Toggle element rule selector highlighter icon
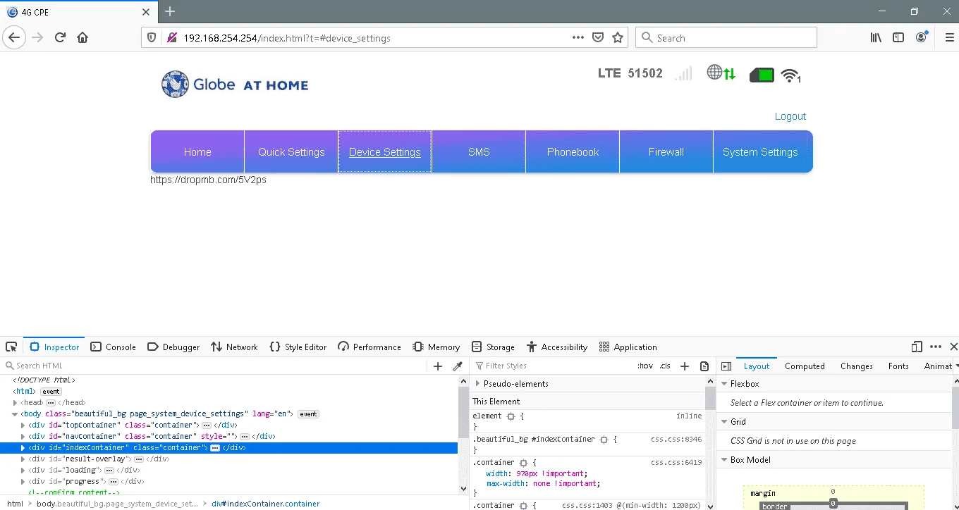The width and height of the screenshot is (959, 510). pyautogui.click(x=511, y=416)
